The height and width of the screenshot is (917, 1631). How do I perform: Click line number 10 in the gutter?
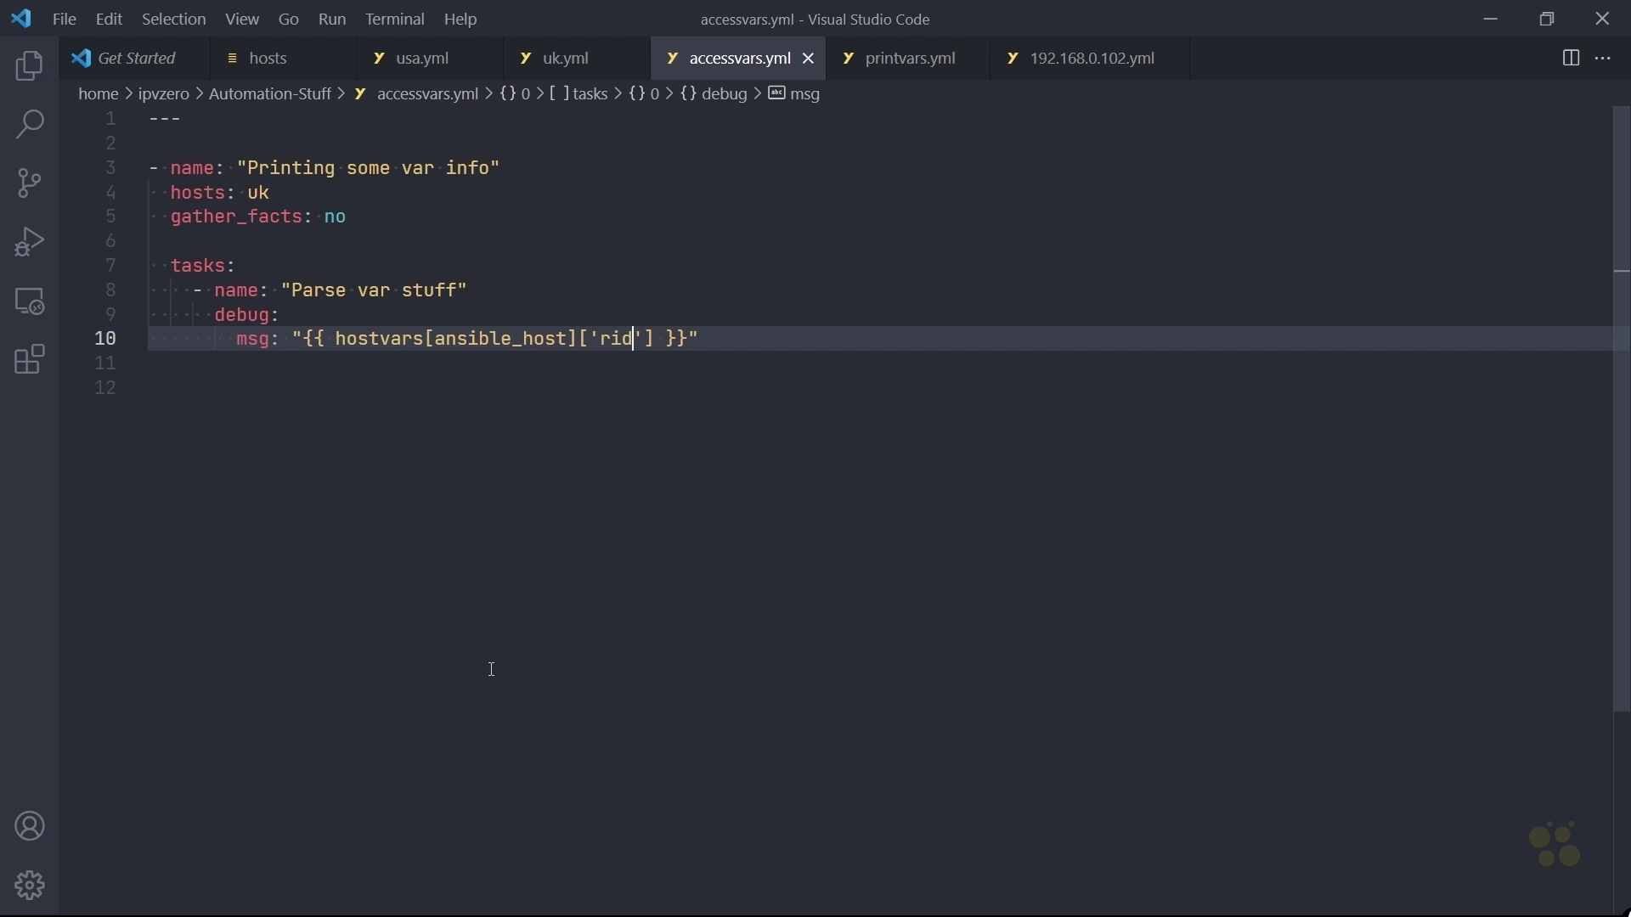[105, 339]
